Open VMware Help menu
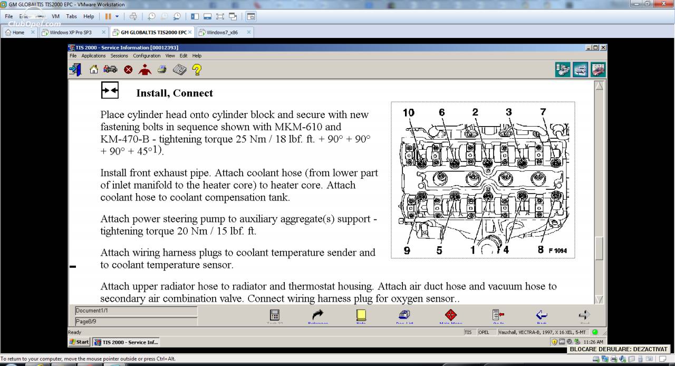 tap(89, 16)
